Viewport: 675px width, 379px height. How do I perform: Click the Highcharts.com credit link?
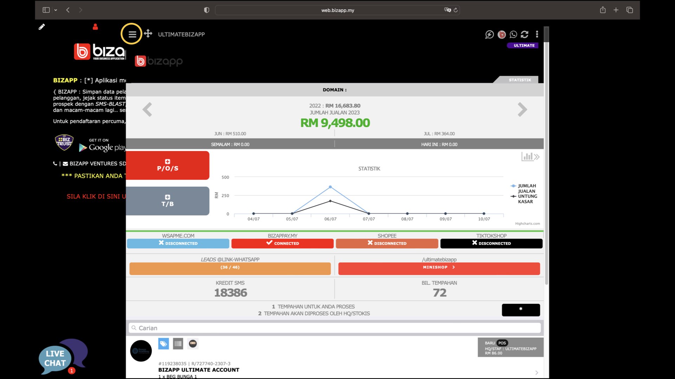point(527,224)
